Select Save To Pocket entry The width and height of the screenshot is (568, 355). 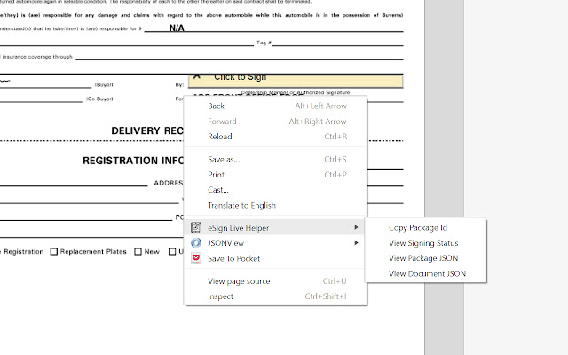point(275,258)
